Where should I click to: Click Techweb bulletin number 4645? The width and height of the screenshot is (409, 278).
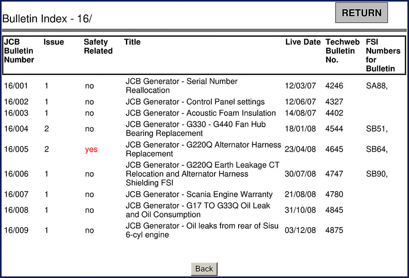pos(334,149)
